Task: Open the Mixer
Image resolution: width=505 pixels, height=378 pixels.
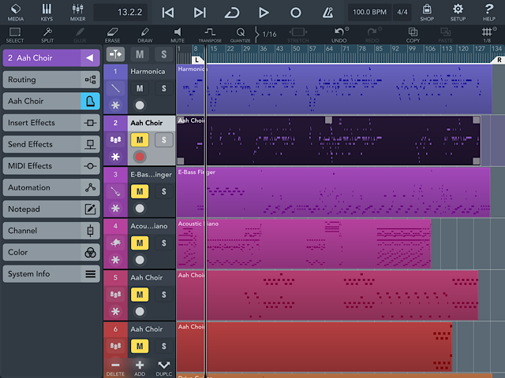Action: [77, 13]
